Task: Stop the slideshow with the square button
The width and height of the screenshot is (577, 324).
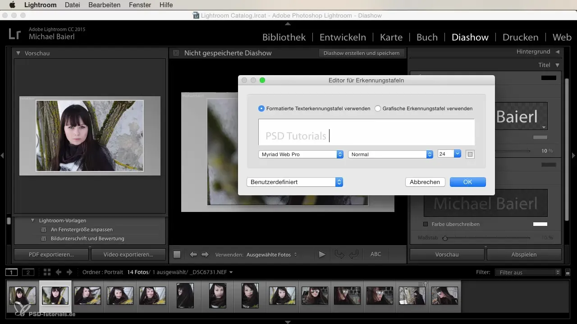Action: click(177, 254)
